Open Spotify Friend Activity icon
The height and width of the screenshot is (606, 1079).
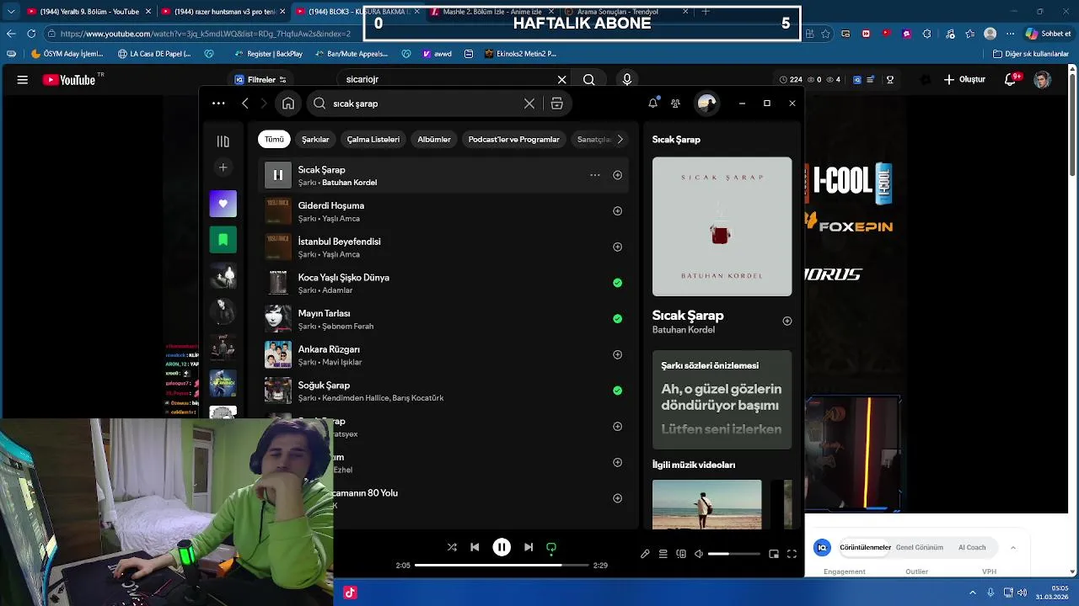click(x=675, y=104)
